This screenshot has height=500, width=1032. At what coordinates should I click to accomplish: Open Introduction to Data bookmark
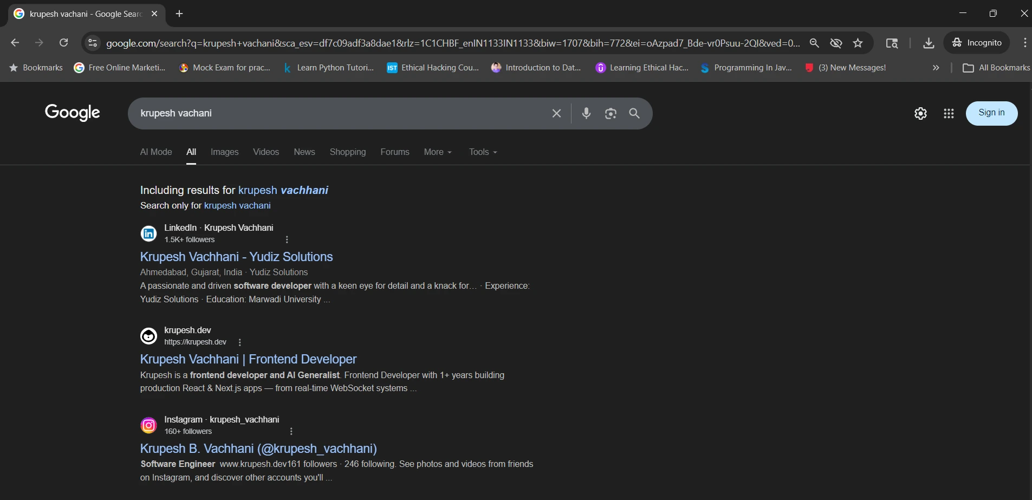pos(536,68)
